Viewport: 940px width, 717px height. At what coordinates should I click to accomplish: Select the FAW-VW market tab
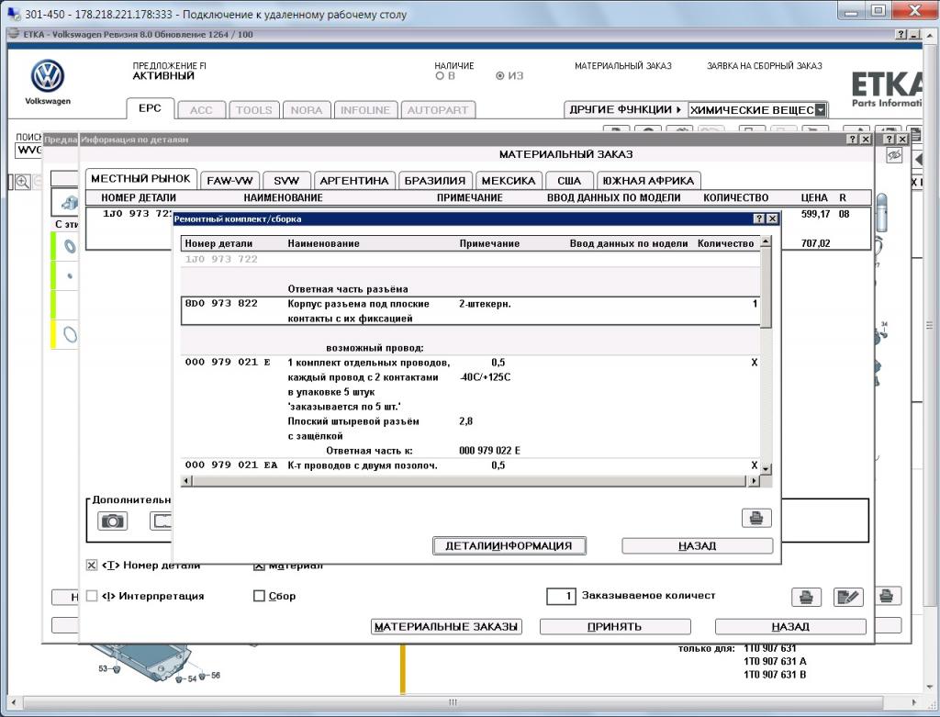pos(229,181)
